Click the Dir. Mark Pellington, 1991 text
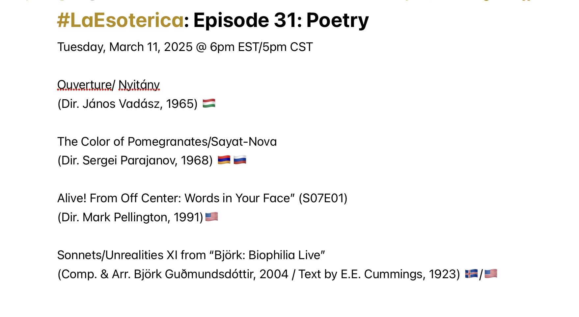Viewport: 579px width, 317px height. [130, 217]
